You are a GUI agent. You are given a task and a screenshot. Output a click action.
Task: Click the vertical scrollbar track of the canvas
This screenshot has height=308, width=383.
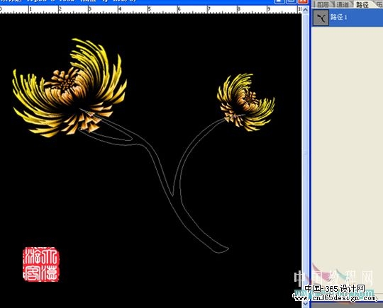[x=306, y=156]
